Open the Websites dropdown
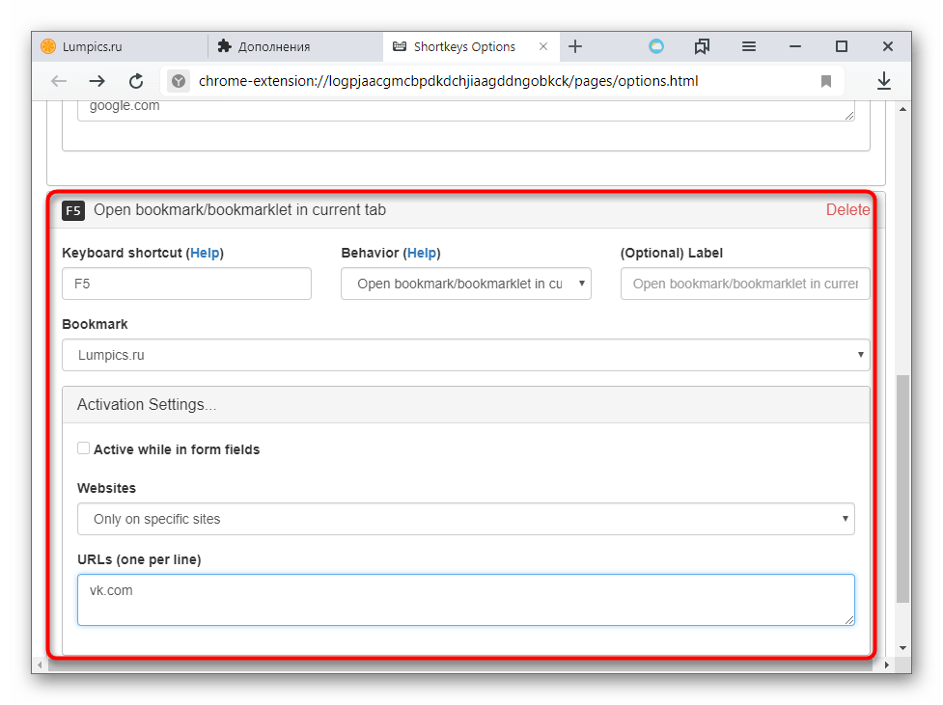Image resolution: width=943 pixels, height=705 pixels. tap(466, 519)
